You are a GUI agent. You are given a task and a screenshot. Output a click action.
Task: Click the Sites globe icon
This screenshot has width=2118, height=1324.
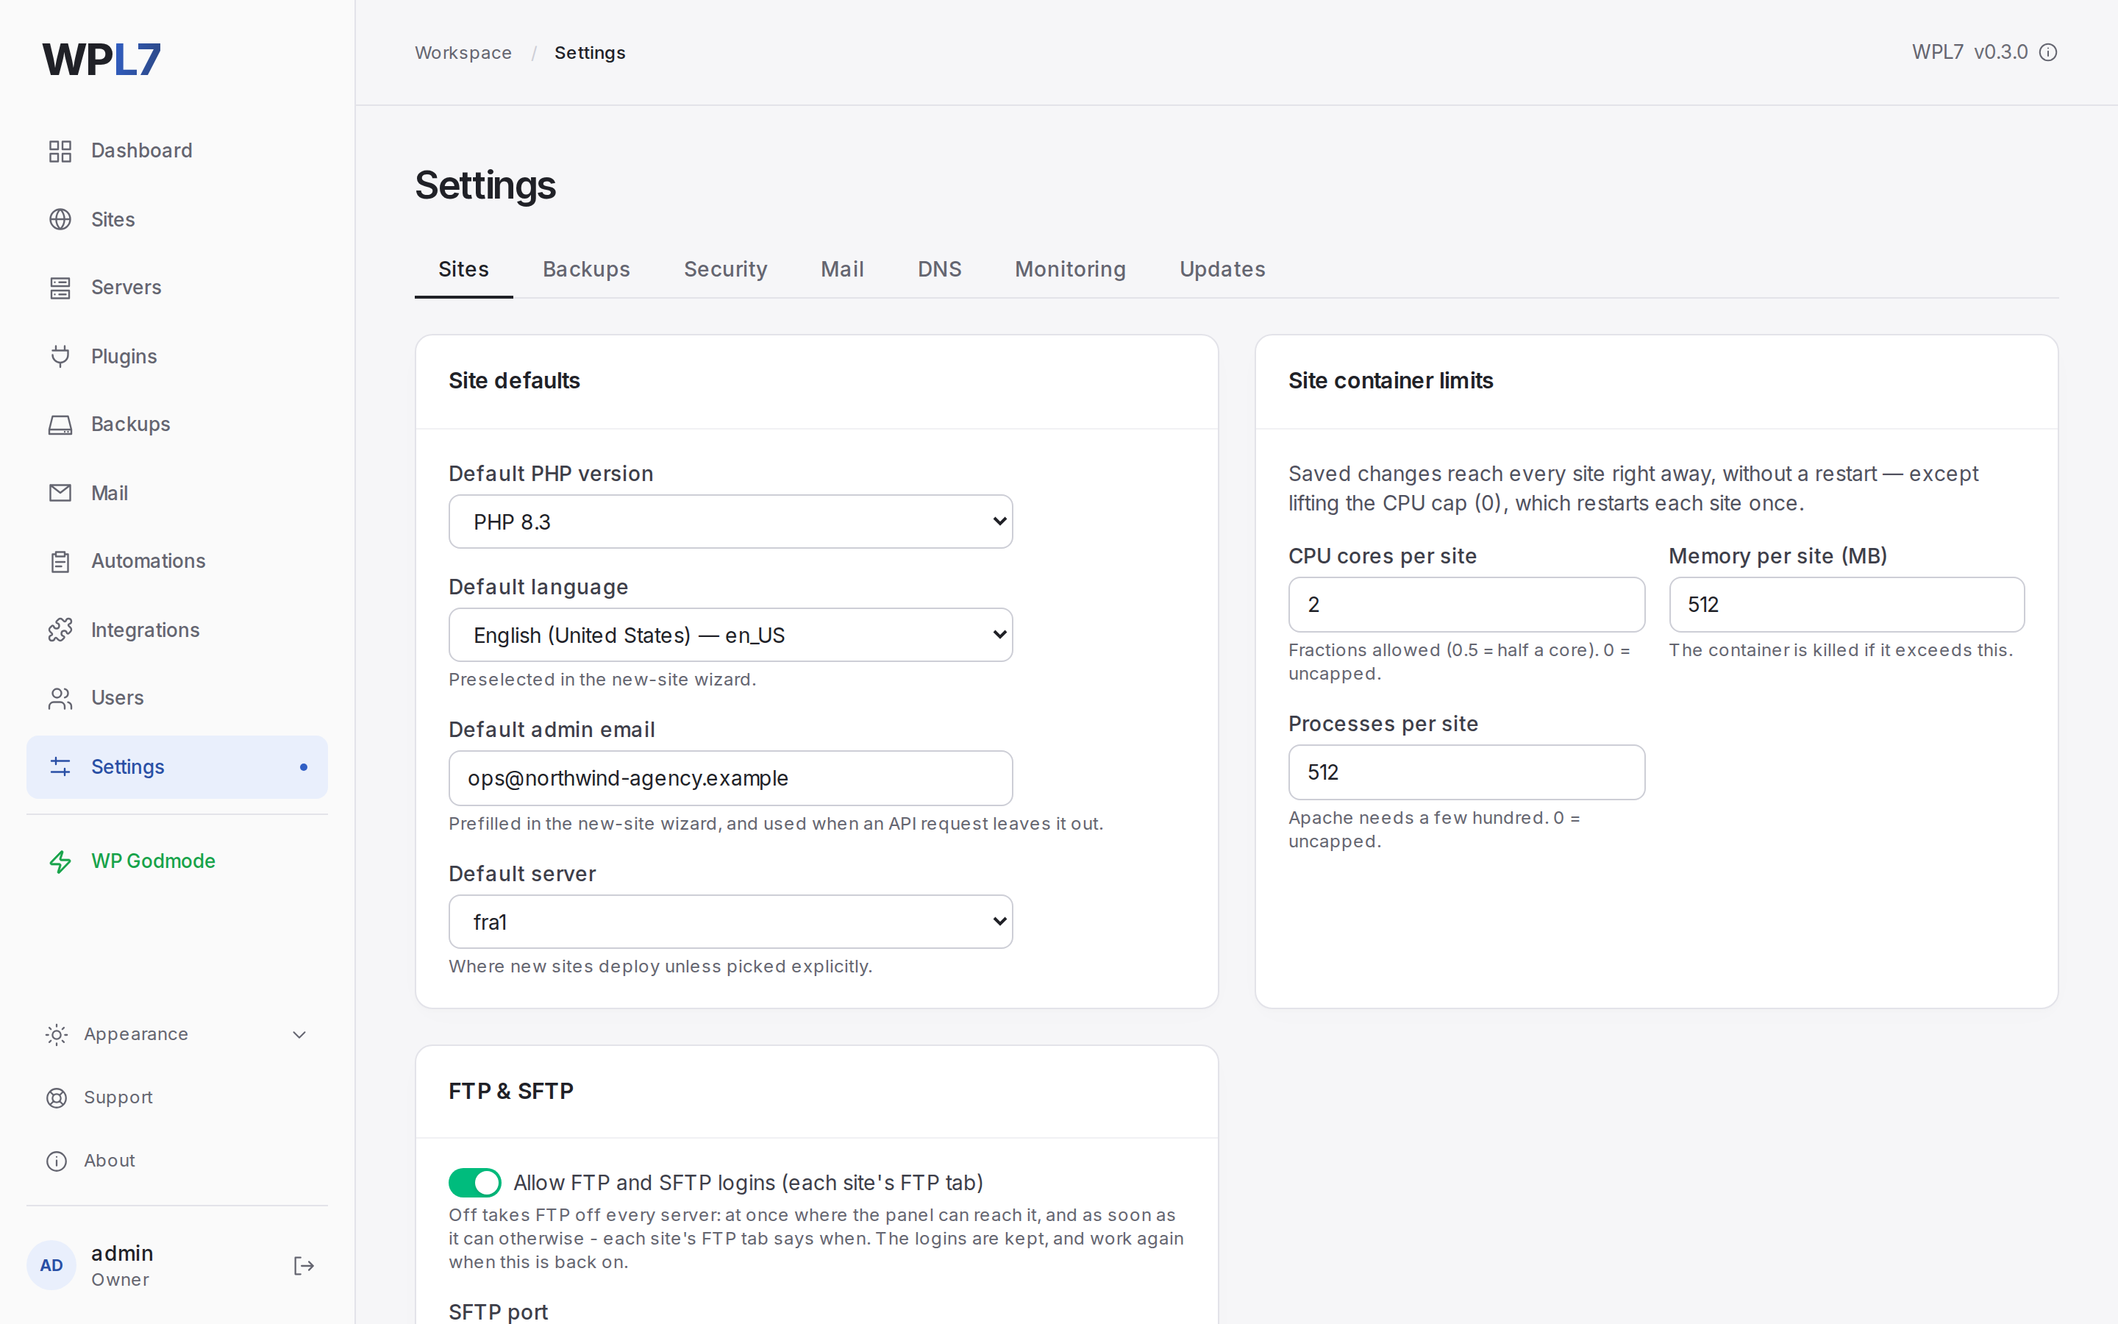(60, 219)
